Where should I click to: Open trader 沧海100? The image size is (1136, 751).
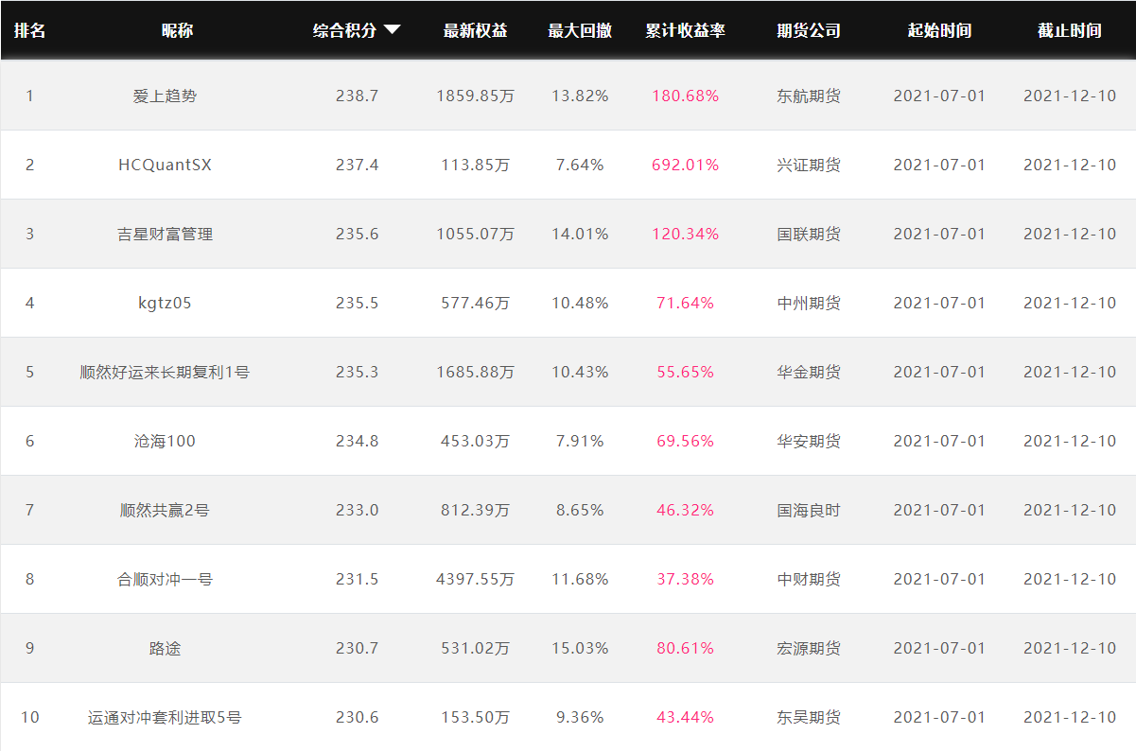click(166, 441)
